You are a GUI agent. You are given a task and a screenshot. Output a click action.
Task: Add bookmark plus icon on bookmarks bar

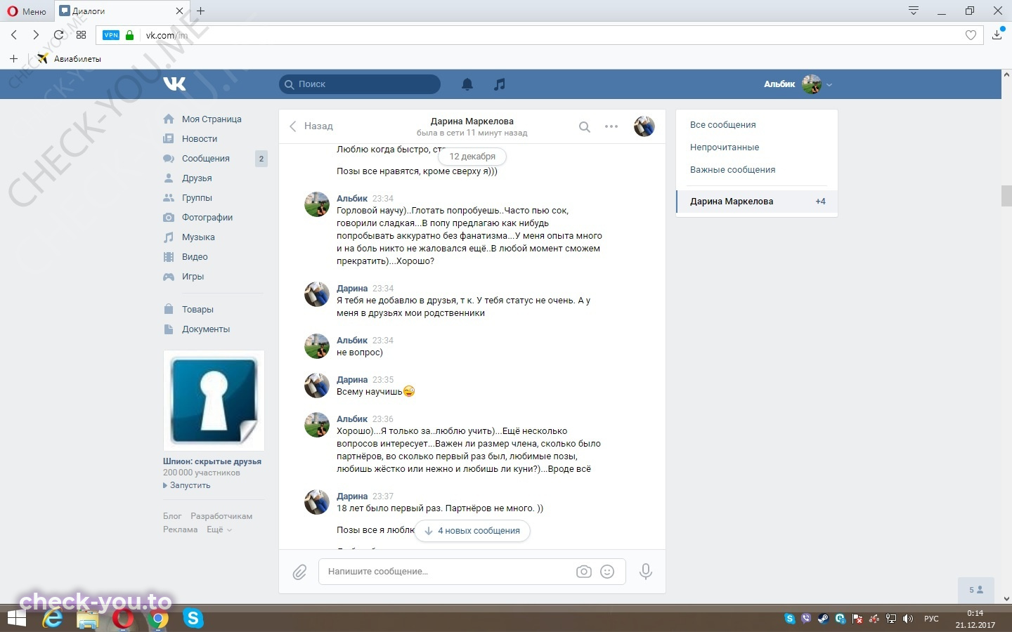coord(14,58)
